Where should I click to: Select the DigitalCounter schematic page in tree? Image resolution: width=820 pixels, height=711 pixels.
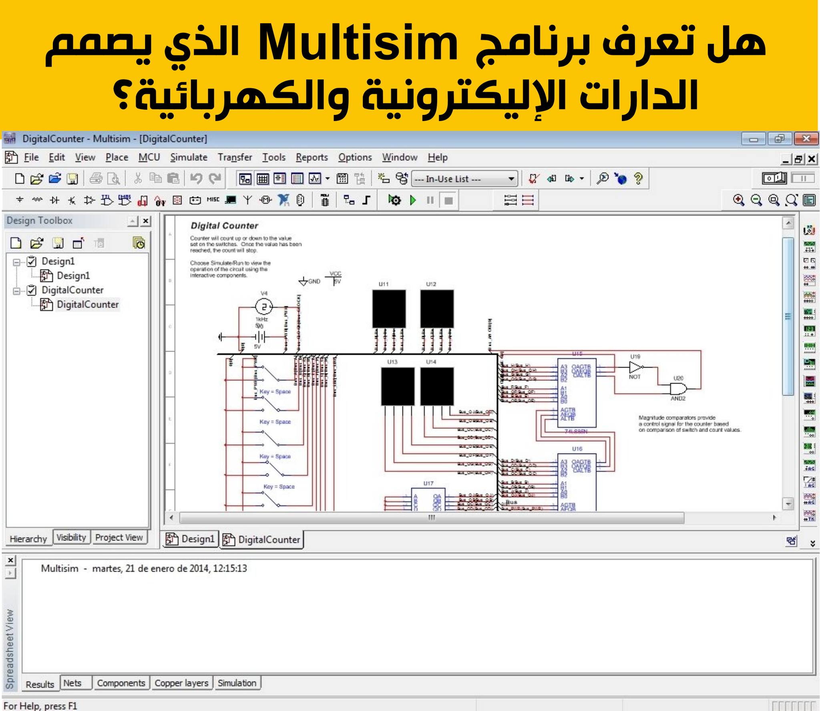coord(88,305)
